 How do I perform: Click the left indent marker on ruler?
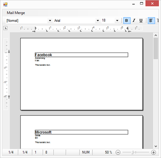pyautogui.click(x=35, y=28)
